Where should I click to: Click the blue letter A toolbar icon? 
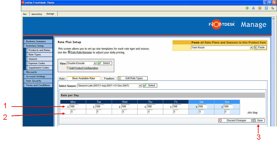point(254,8)
